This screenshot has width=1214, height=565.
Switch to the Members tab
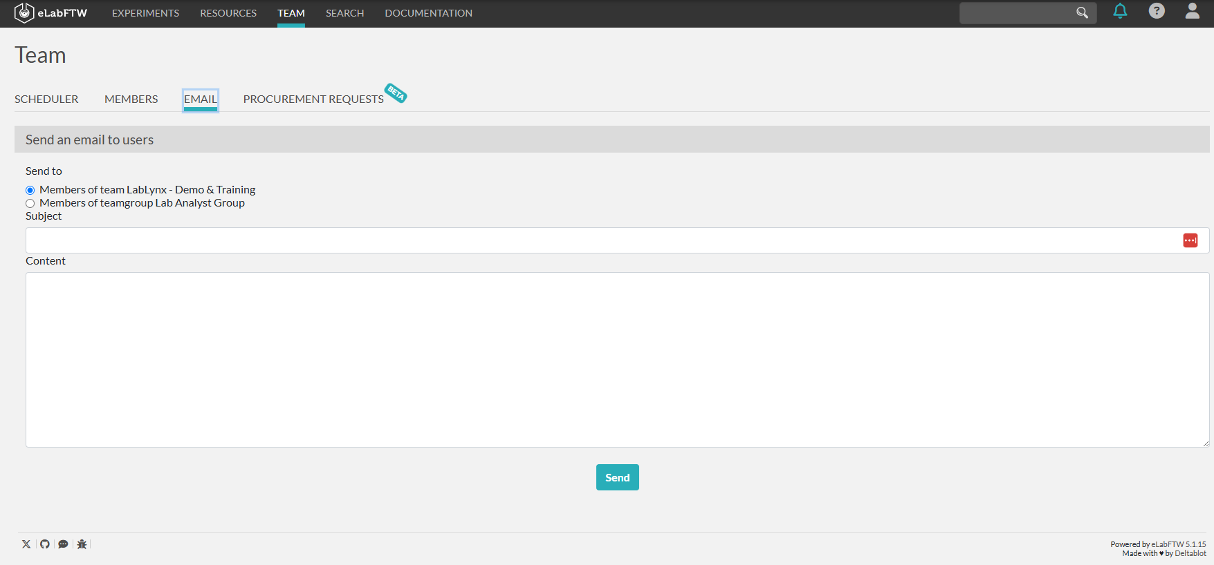click(x=131, y=99)
